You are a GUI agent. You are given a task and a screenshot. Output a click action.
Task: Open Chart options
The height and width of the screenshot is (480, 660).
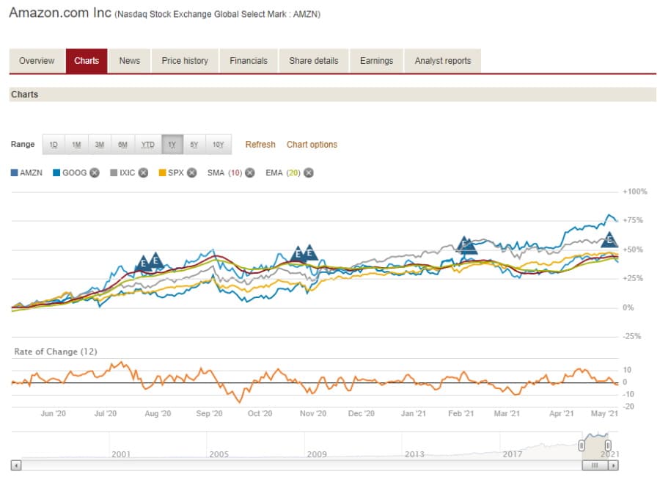(312, 144)
